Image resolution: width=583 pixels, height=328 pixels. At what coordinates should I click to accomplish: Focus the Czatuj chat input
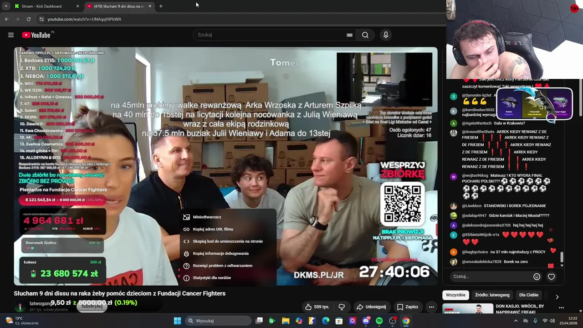[491, 277]
